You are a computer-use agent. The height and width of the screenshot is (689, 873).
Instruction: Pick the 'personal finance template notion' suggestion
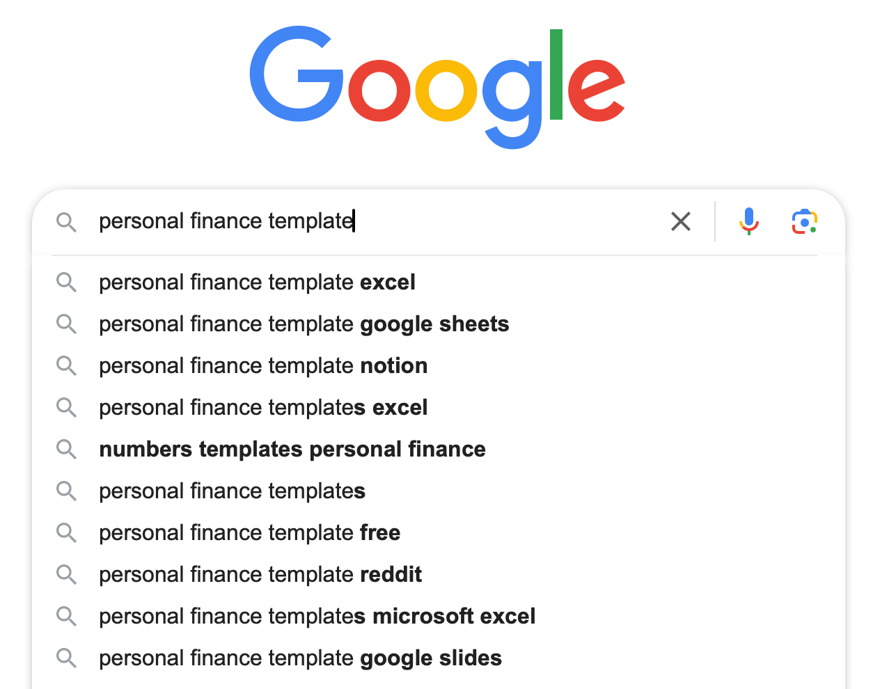[439, 366]
